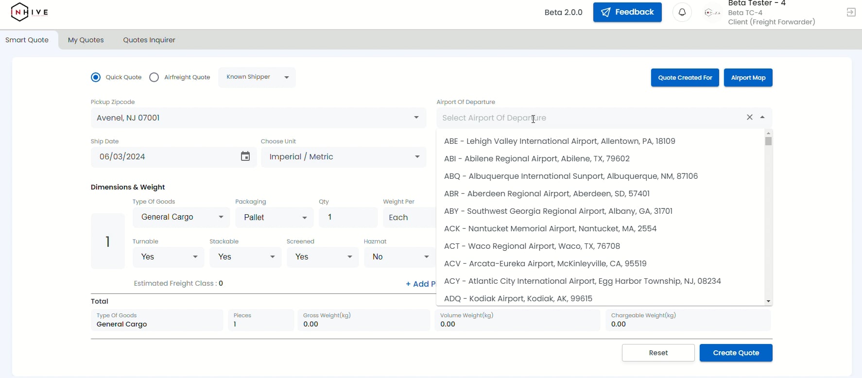Click the Total Pieces field
The image size is (862, 378).
tap(261, 320)
